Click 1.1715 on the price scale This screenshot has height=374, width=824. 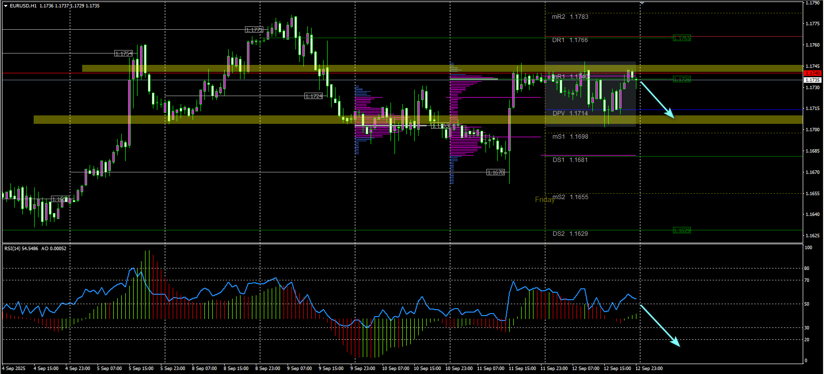812,108
